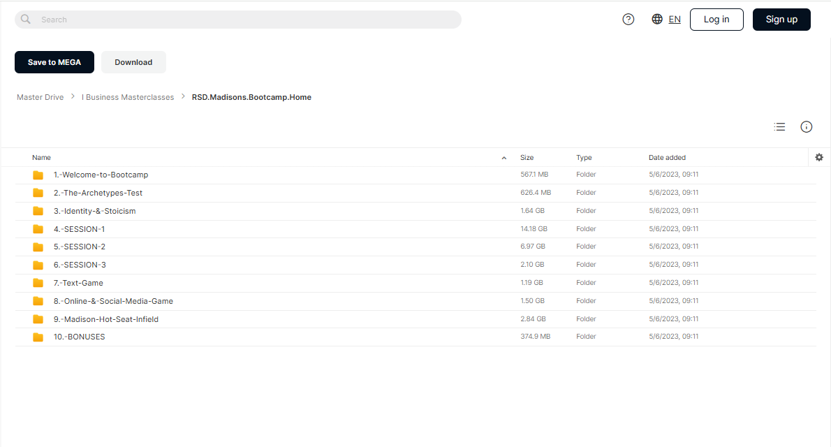Click the 567.1 MB size value
The width and height of the screenshot is (831, 447).
(534, 174)
